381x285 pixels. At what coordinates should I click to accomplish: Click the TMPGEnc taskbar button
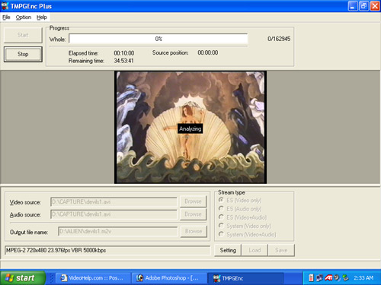(x=245, y=278)
